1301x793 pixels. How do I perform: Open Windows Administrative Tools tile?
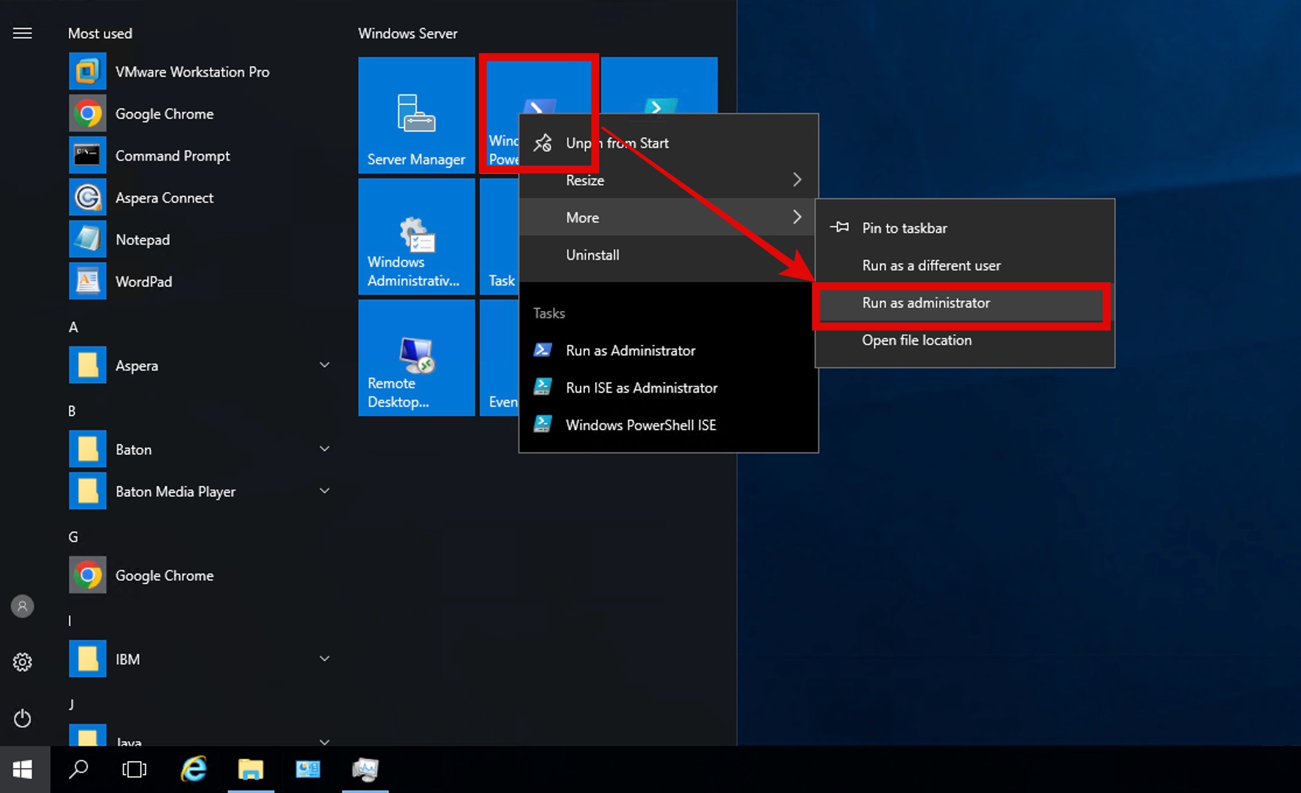pyautogui.click(x=417, y=236)
